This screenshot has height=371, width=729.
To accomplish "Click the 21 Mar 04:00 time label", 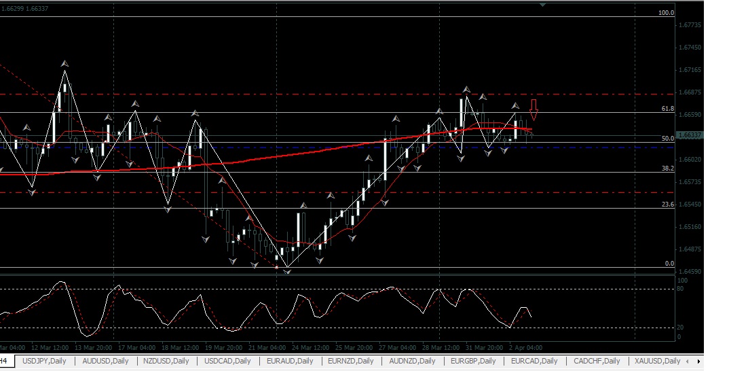I will pos(267,348).
